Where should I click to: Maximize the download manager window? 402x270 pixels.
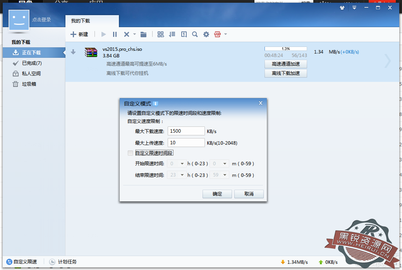(x=378, y=8)
